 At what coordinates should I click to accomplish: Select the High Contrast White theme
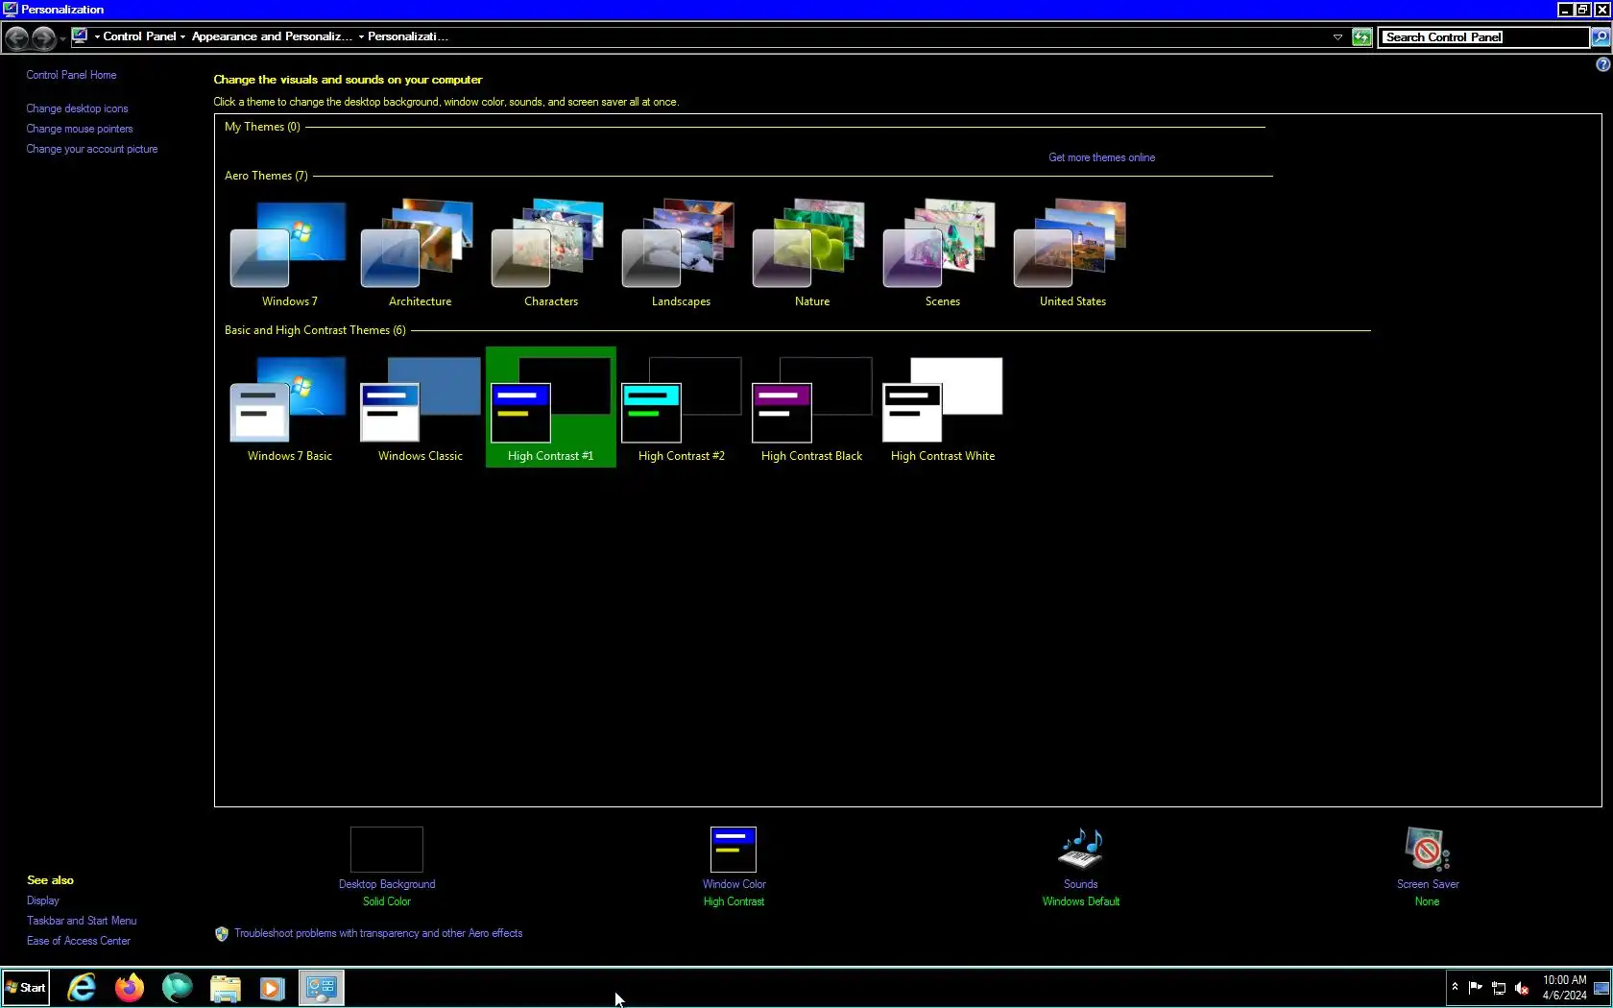point(942,408)
